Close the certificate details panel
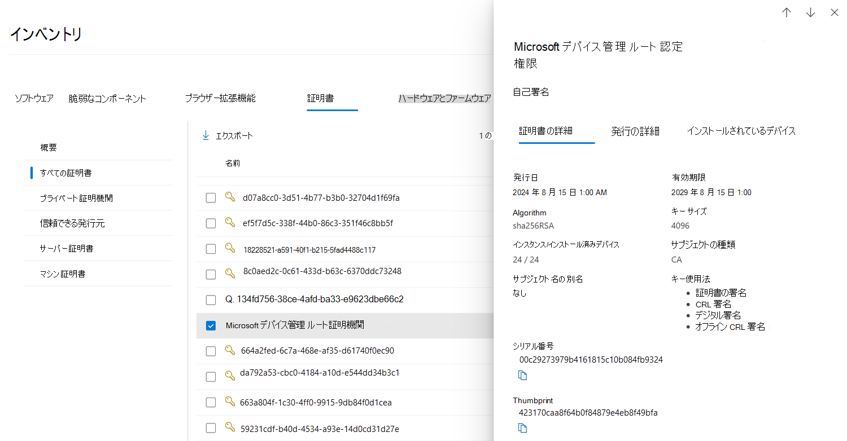This screenshot has width=847, height=441. click(834, 12)
